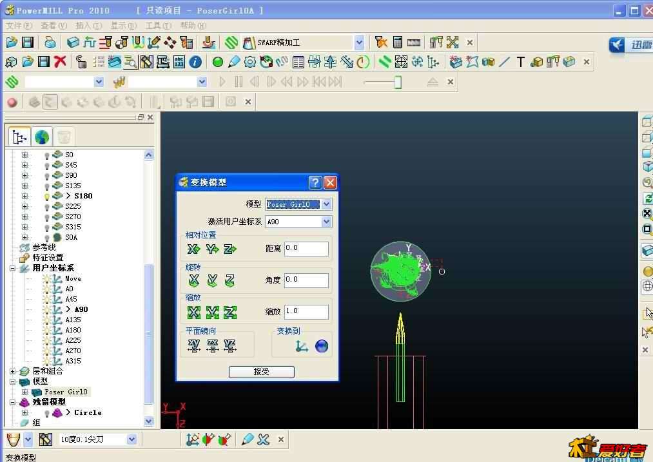The width and height of the screenshot is (653, 462).
Task: Click the red X delete toolbar icon
Action: pyautogui.click(x=61, y=62)
